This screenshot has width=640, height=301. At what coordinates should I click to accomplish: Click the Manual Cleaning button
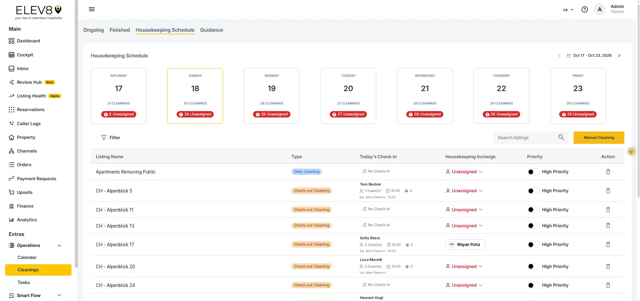[599, 137]
